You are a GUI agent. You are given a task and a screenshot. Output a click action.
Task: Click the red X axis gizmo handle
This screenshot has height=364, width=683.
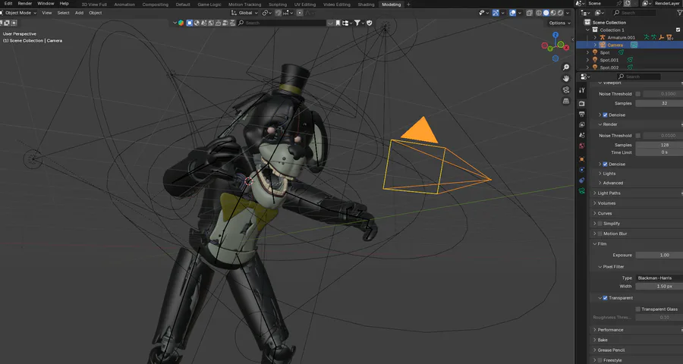click(566, 48)
